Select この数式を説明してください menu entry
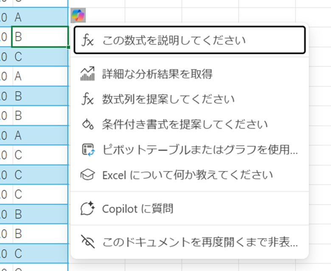 174,41
